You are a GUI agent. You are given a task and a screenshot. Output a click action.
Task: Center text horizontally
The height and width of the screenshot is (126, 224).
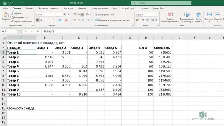(x=79, y=20)
